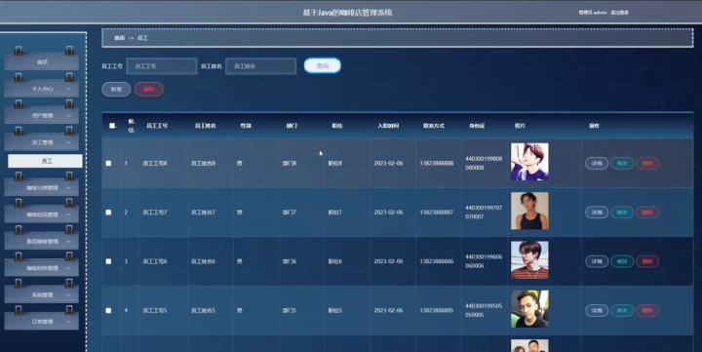Click 删除 for employee 员工工号7

tap(647, 213)
